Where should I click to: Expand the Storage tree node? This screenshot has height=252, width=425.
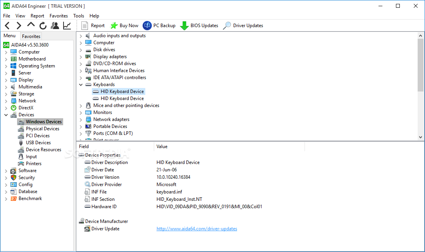click(x=6, y=94)
